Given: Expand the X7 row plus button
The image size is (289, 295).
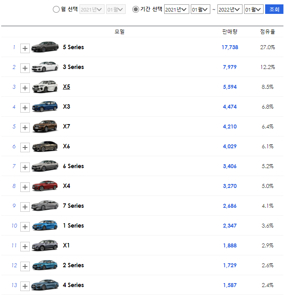Looking at the screenshot, I should (x=25, y=128).
